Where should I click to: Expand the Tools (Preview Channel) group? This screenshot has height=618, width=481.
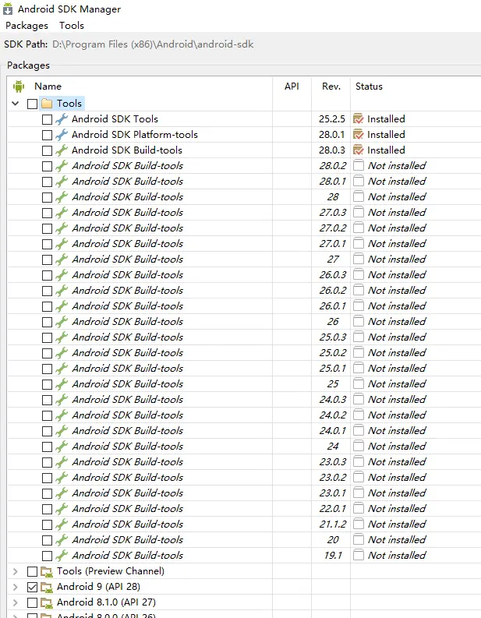pos(16,571)
